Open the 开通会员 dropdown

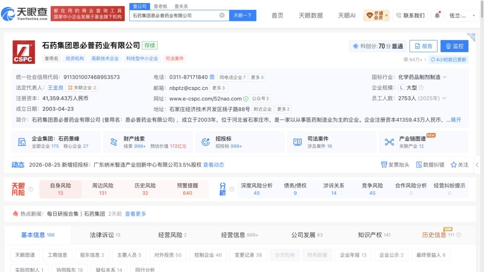pyautogui.click(x=376, y=15)
